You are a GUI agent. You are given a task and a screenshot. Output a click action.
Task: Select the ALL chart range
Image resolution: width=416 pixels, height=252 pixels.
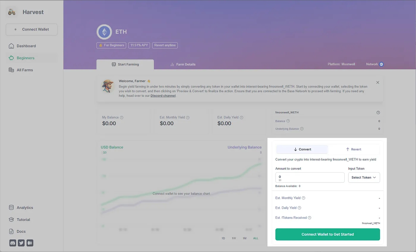[256, 238]
